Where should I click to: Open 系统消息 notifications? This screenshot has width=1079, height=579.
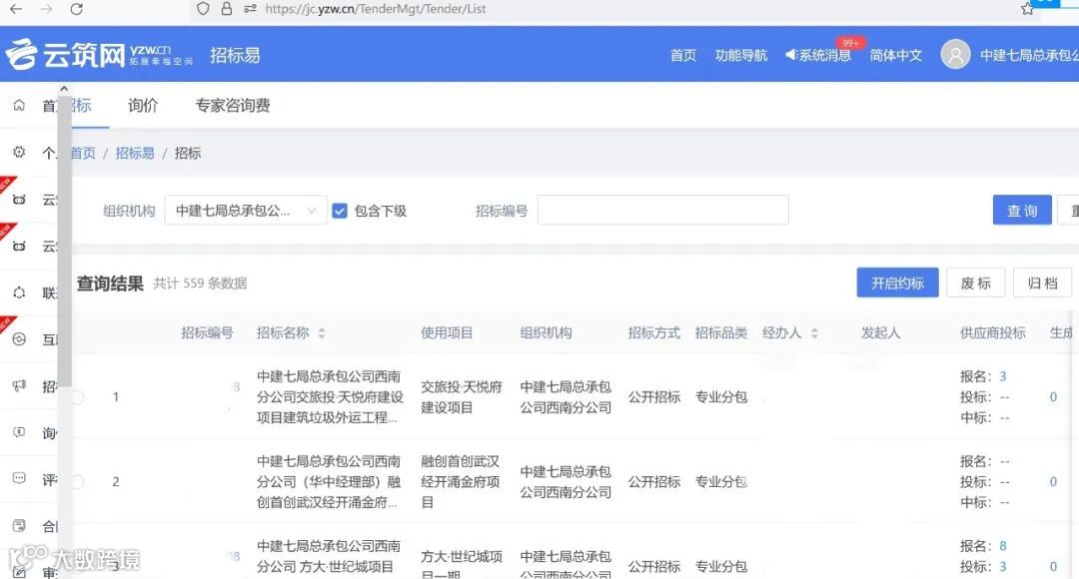pos(818,55)
